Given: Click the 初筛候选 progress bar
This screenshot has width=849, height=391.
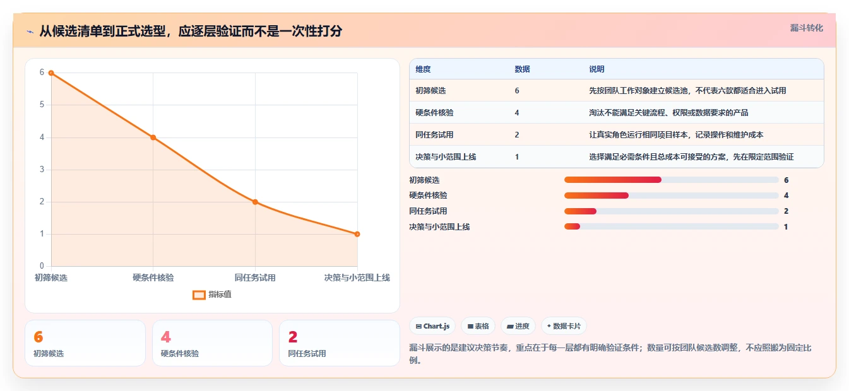Looking at the screenshot, I should [671, 180].
